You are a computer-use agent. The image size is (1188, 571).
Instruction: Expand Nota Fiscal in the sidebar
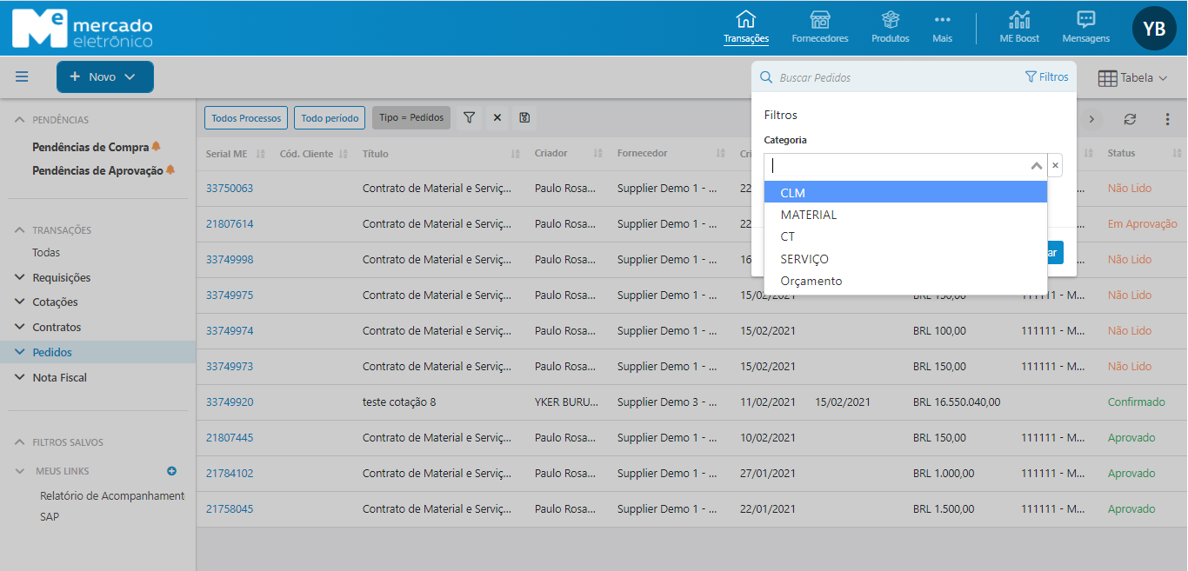[x=20, y=378]
